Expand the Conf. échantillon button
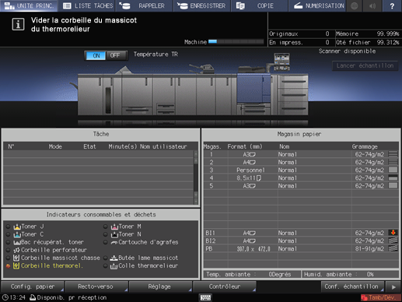Screen dimensions: 402x302 tap(352, 286)
